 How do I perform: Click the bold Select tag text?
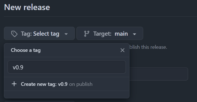tap(46, 34)
